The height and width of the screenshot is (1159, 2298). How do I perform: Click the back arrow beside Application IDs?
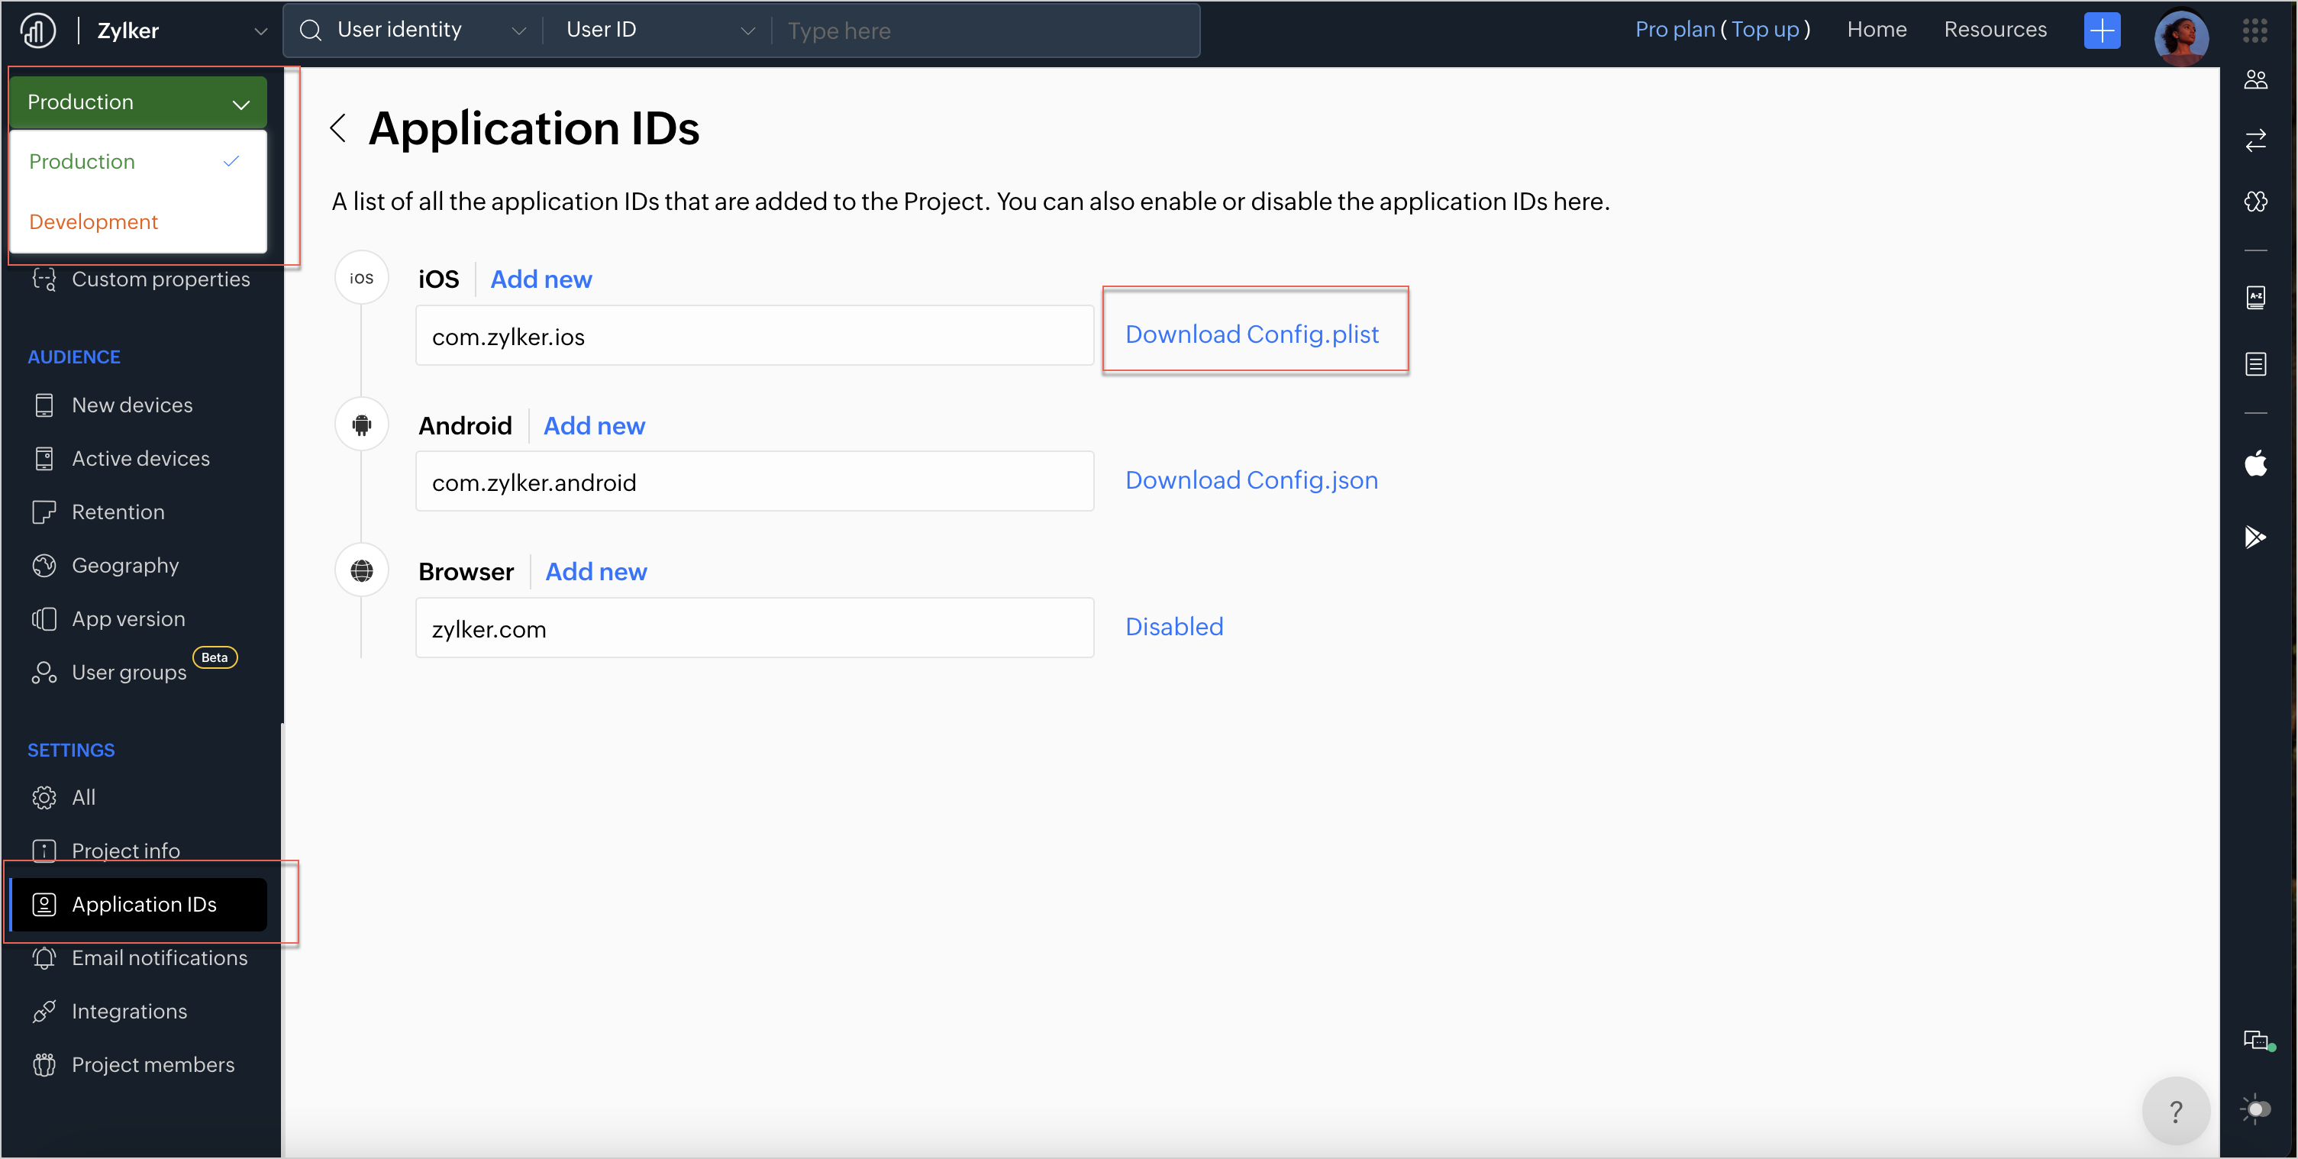pos(338,128)
